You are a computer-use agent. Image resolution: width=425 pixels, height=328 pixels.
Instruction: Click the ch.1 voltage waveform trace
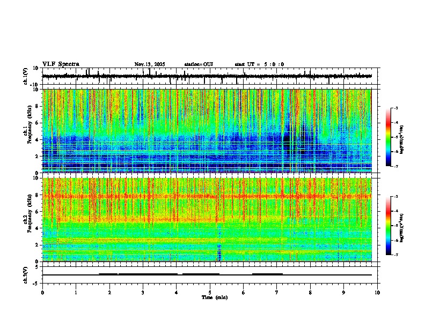coord(207,76)
